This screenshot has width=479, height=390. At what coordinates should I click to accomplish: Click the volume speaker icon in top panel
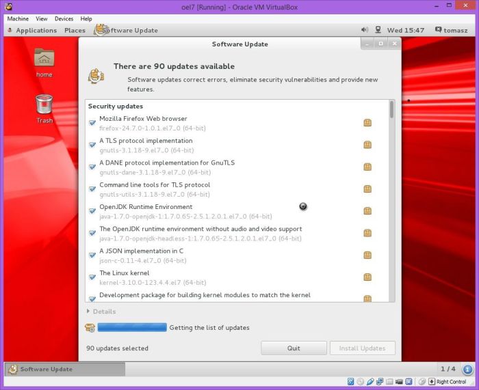point(363,30)
